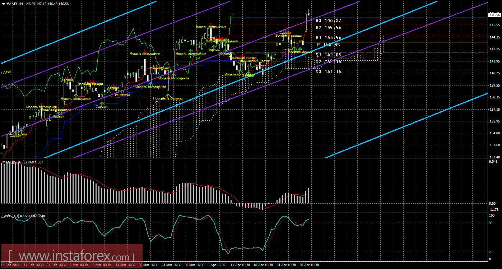502x269 pixels.
Task: Click 144.35 on the price axis
Action: point(495,37)
